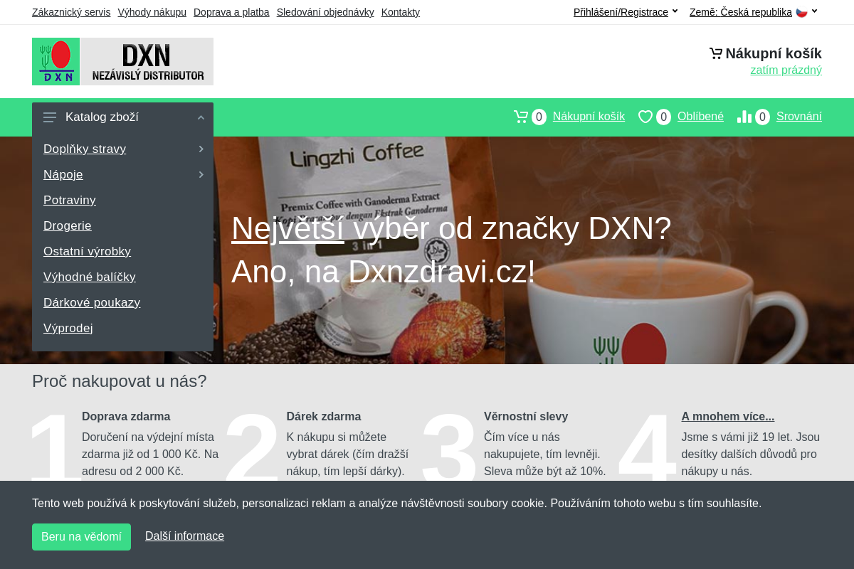The height and width of the screenshot is (569, 854).
Task: Click the 'Největší' hero banner link
Action: click(288, 228)
